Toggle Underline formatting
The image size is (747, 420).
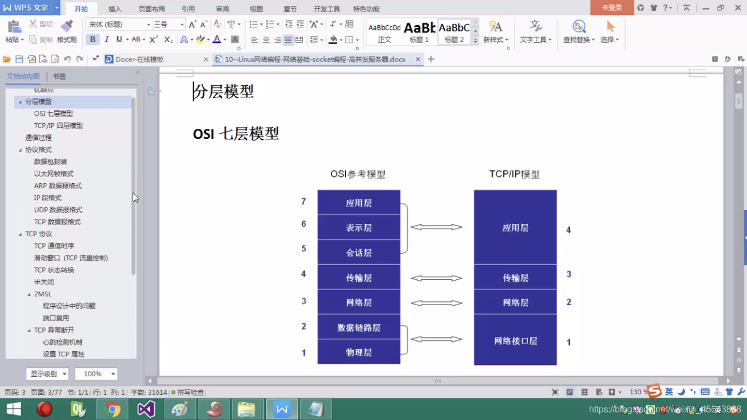click(119, 39)
